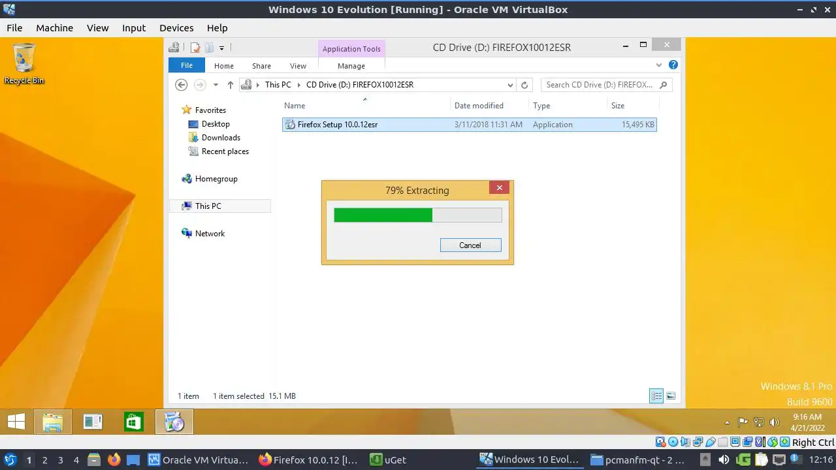836x470 pixels.
Task: Go up one folder level
Action: point(231,85)
